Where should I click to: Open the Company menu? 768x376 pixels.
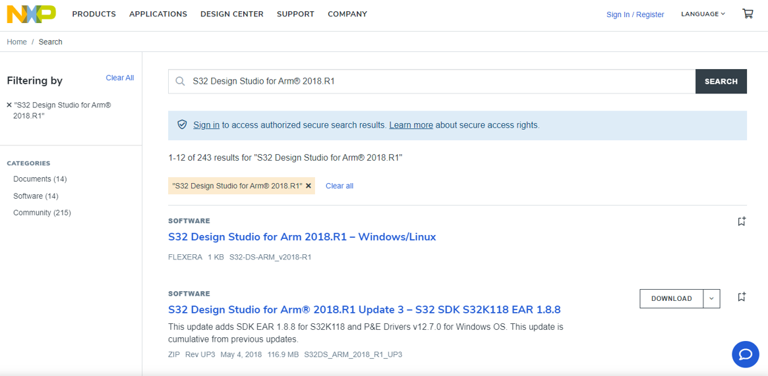(347, 14)
